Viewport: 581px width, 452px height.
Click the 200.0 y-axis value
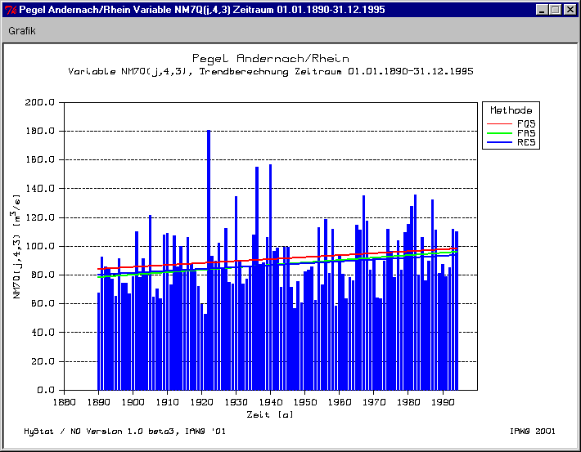39,102
